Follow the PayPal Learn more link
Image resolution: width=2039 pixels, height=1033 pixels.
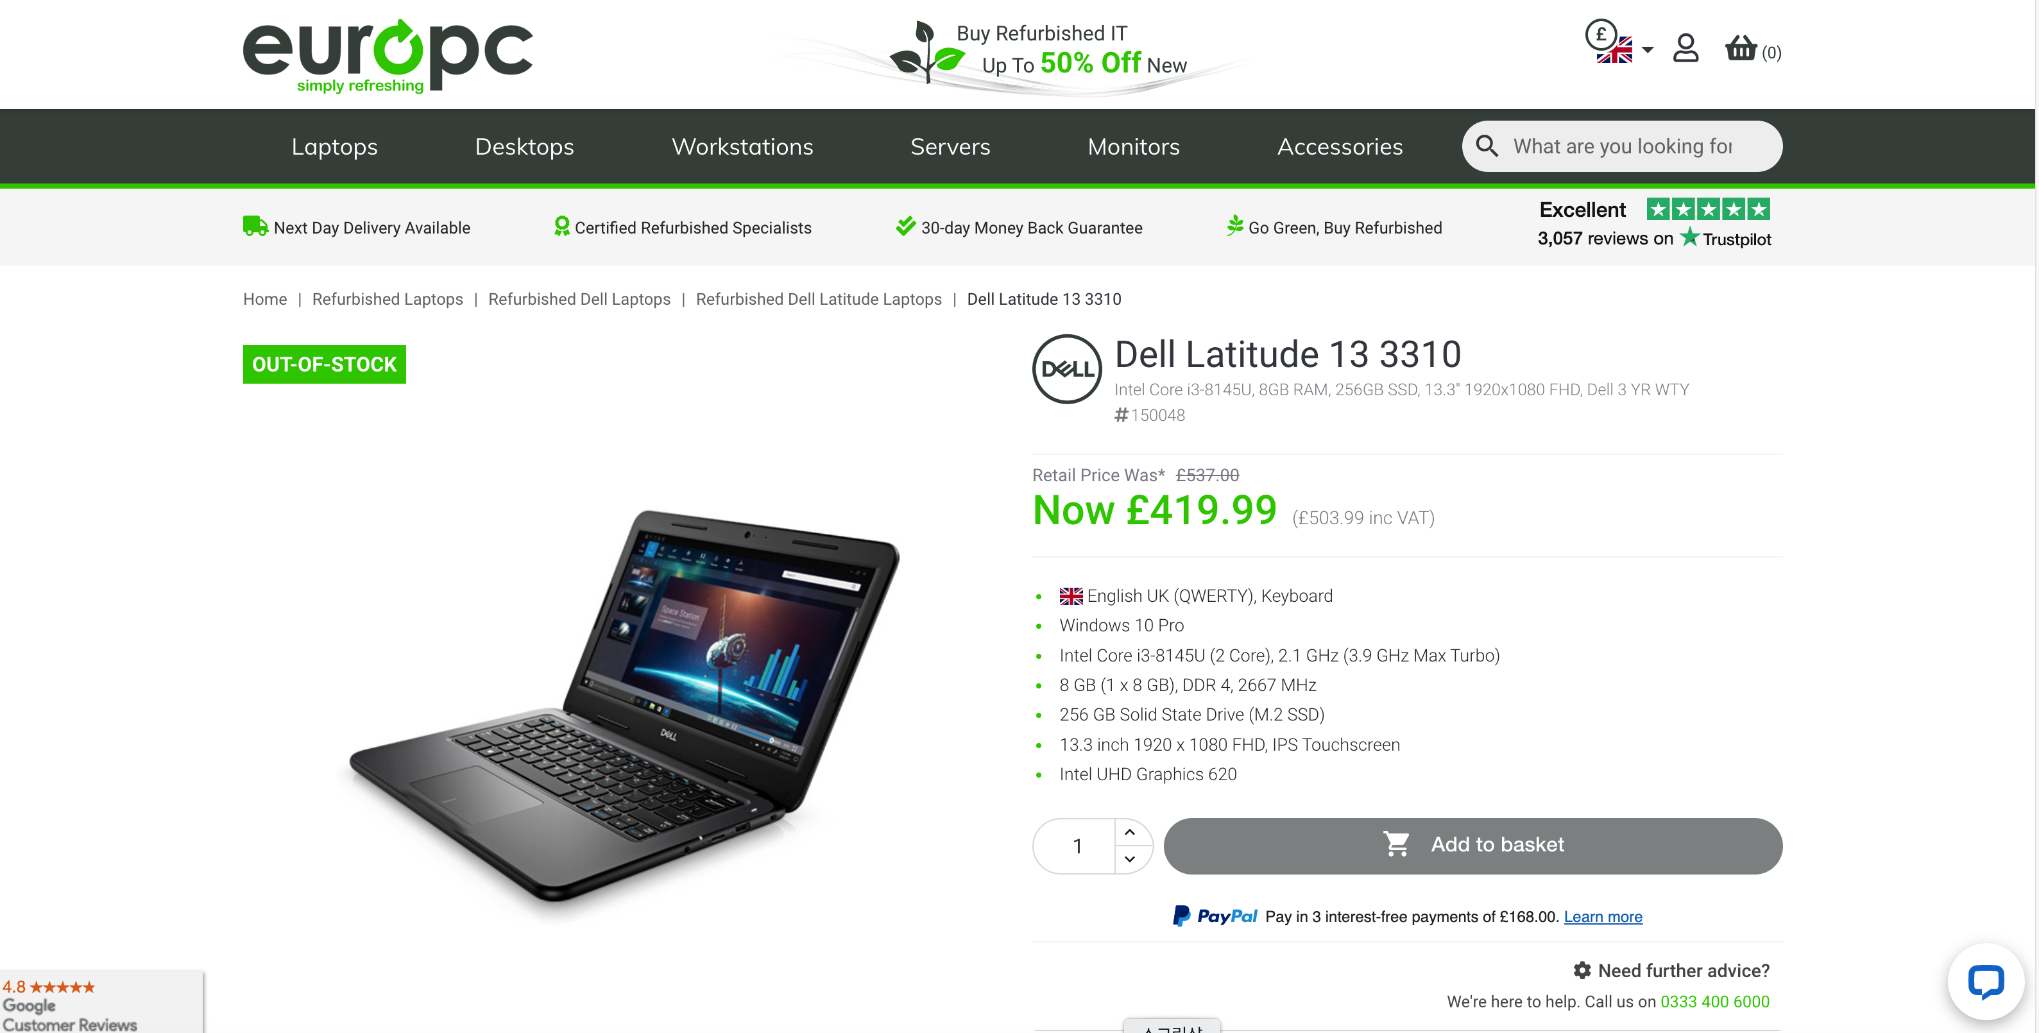point(1603,916)
